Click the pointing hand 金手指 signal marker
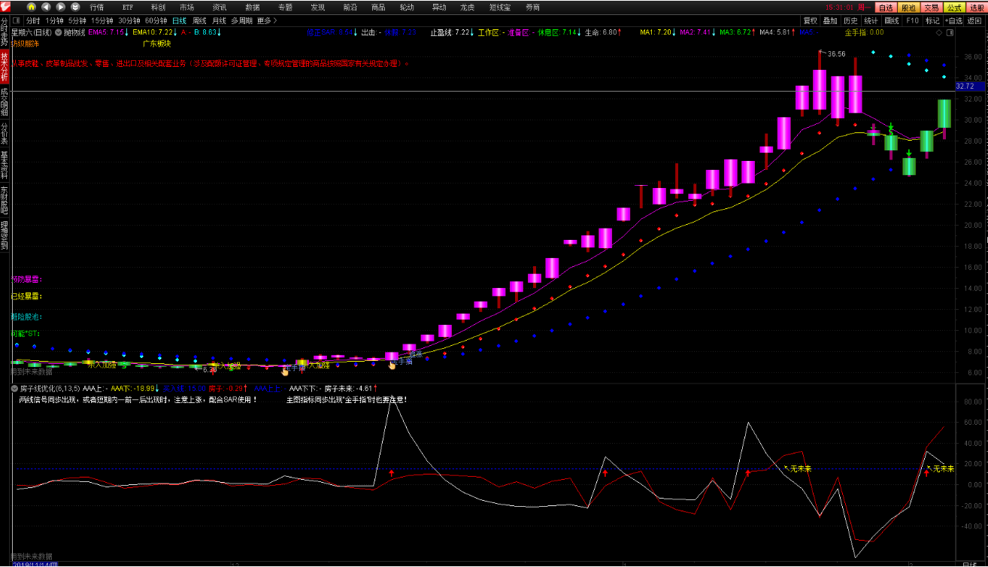988x567 pixels. pyautogui.click(x=392, y=365)
